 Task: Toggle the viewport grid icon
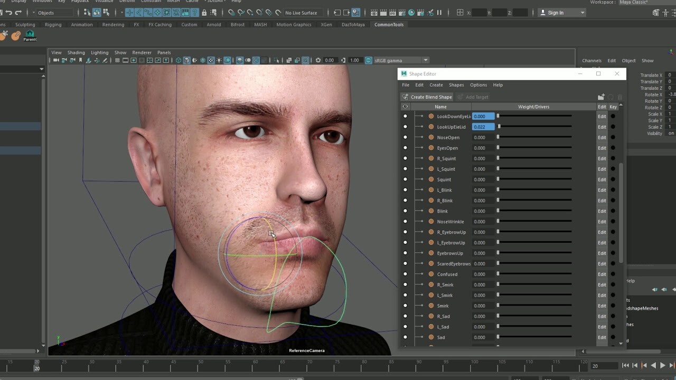pyautogui.click(x=117, y=60)
